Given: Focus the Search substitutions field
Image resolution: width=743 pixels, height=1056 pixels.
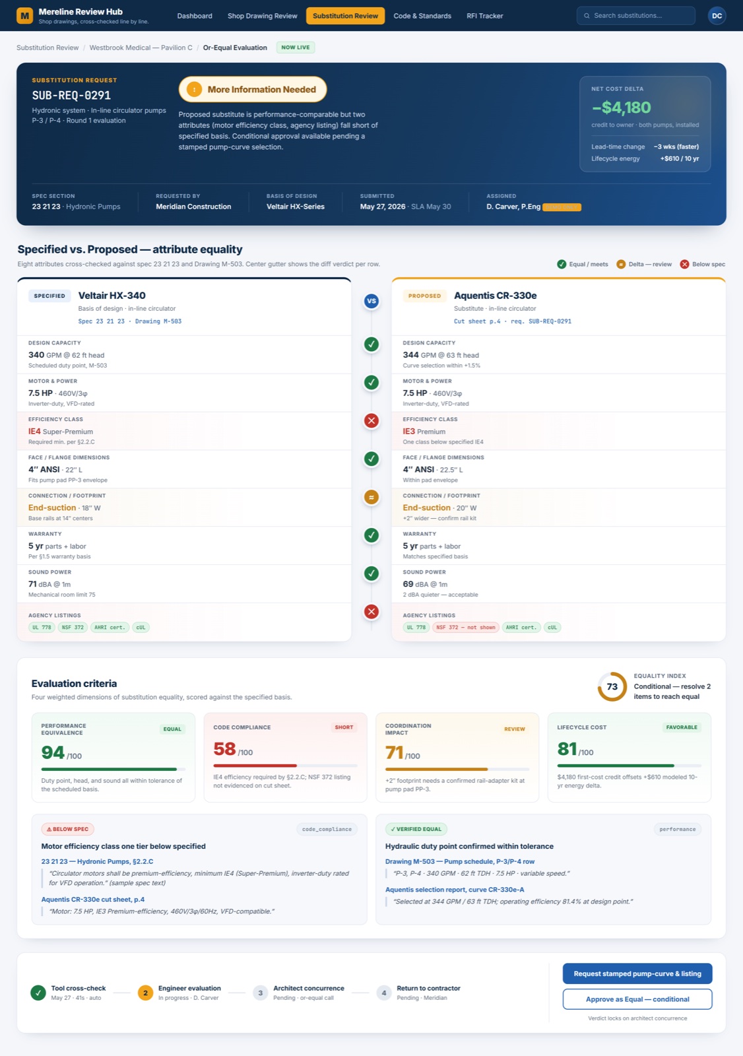Looking at the screenshot, I should pos(636,16).
